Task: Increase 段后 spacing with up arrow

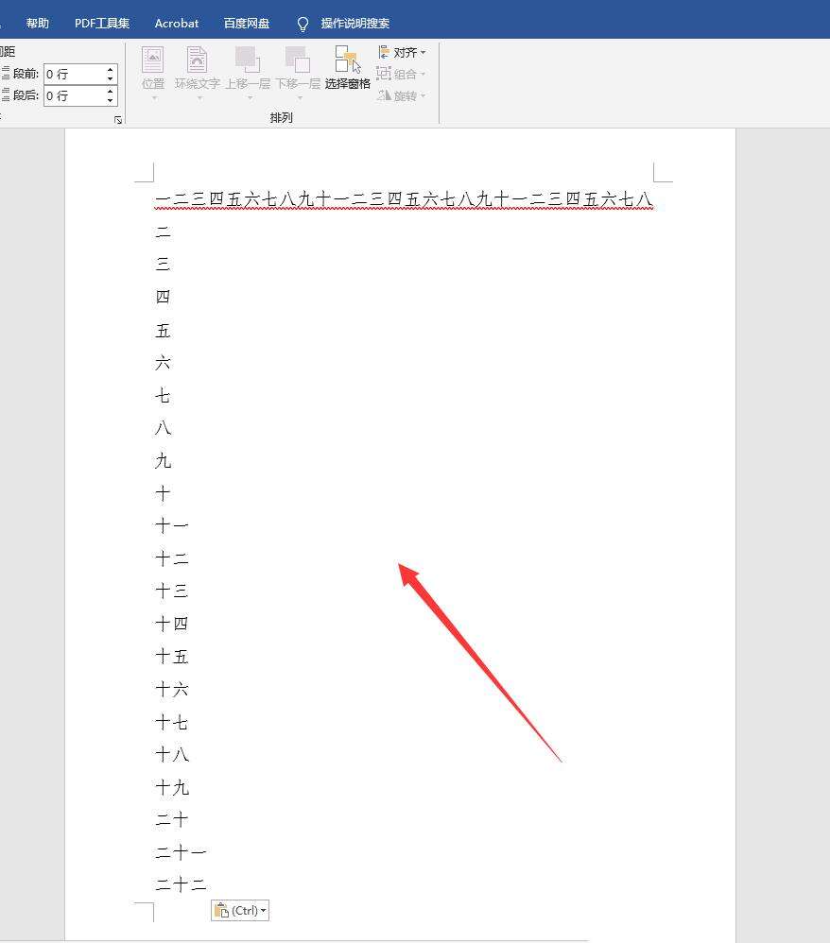Action: (x=111, y=91)
